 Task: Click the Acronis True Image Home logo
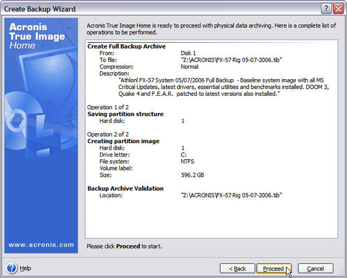click(x=37, y=36)
